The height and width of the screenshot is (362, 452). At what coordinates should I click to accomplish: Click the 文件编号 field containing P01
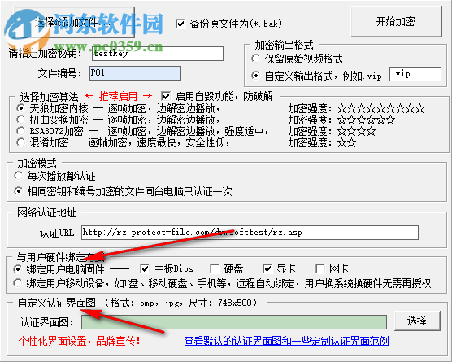(x=135, y=73)
